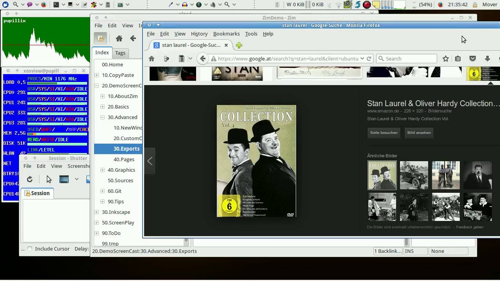Launch the purple chat bubble application
500x281 pixels.
pyautogui.click(x=30, y=5)
